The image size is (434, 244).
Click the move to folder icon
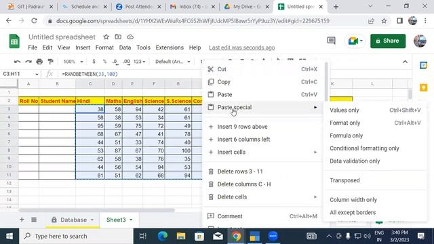coord(118,37)
